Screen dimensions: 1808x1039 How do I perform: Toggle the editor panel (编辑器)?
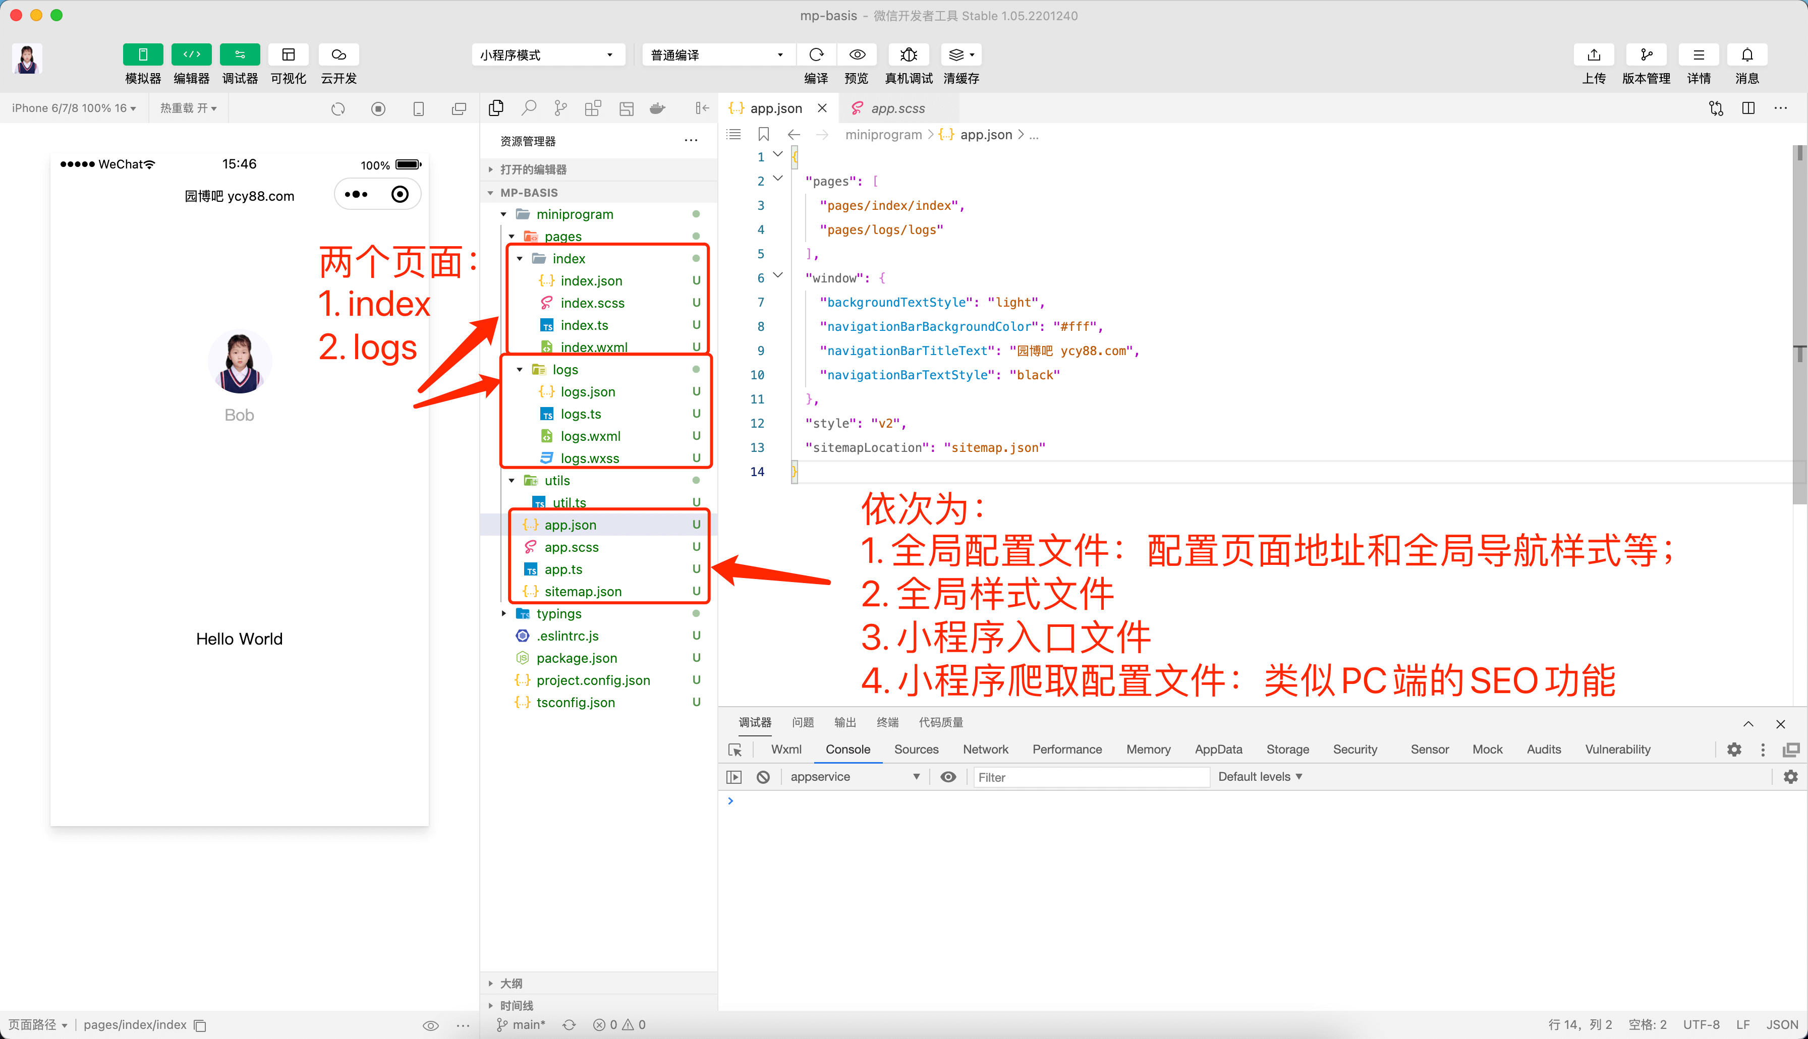point(191,55)
